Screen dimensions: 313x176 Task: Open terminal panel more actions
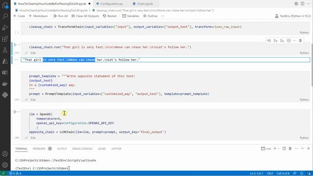point(296,149)
